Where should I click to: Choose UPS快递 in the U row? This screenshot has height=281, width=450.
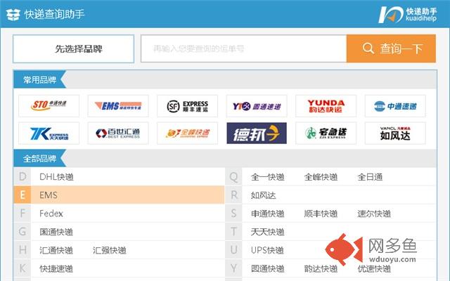pyautogui.click(x=267, y=250)
